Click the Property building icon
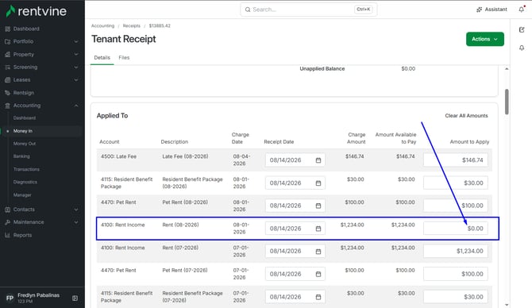The image size is (532, 308). 7,54
